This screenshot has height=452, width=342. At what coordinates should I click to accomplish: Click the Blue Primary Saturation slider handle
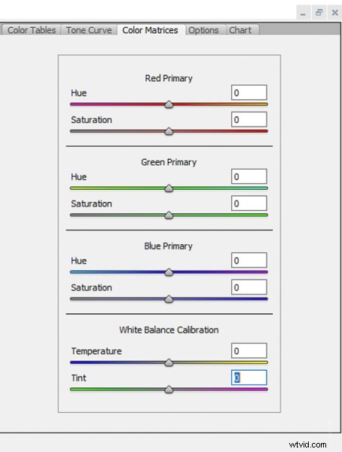[169, 299]
